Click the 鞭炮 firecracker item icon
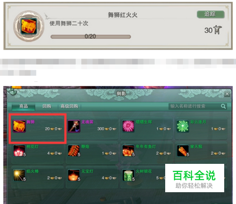 pos(74,151)
